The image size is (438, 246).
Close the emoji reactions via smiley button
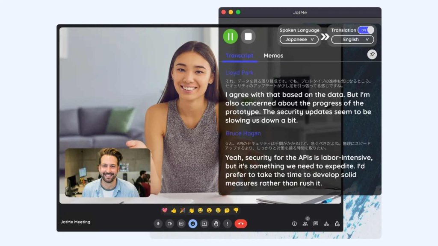tap(193, 224)
